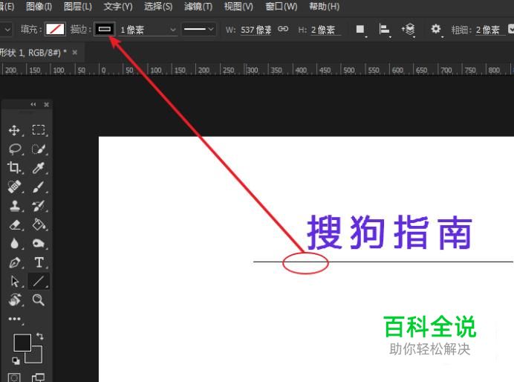
Task: Open the 窗口(W) menu
Action: point(282,7)
